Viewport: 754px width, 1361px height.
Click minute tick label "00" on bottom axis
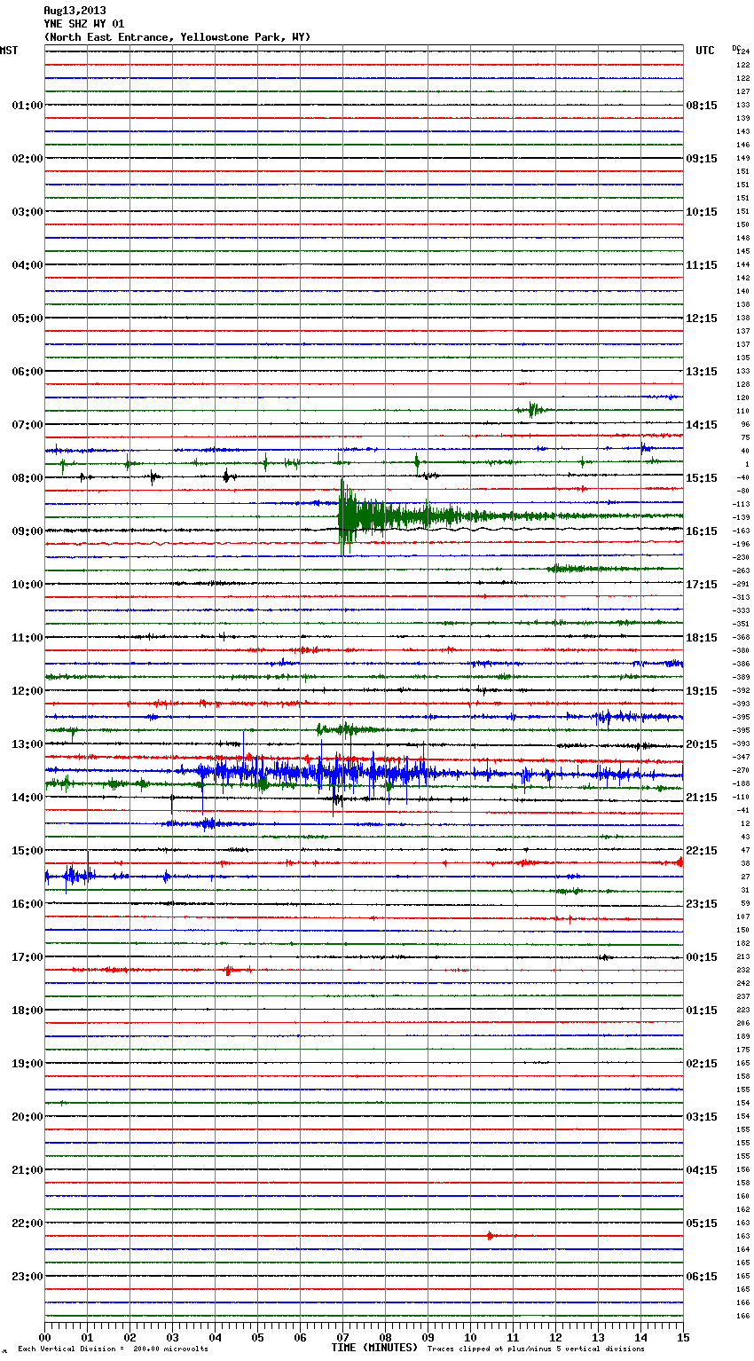45,1337
